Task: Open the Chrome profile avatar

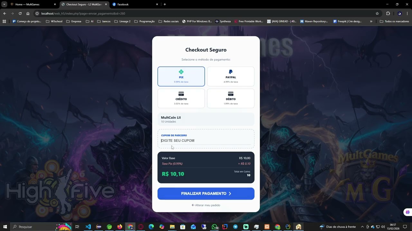Action: pos(399,13)
